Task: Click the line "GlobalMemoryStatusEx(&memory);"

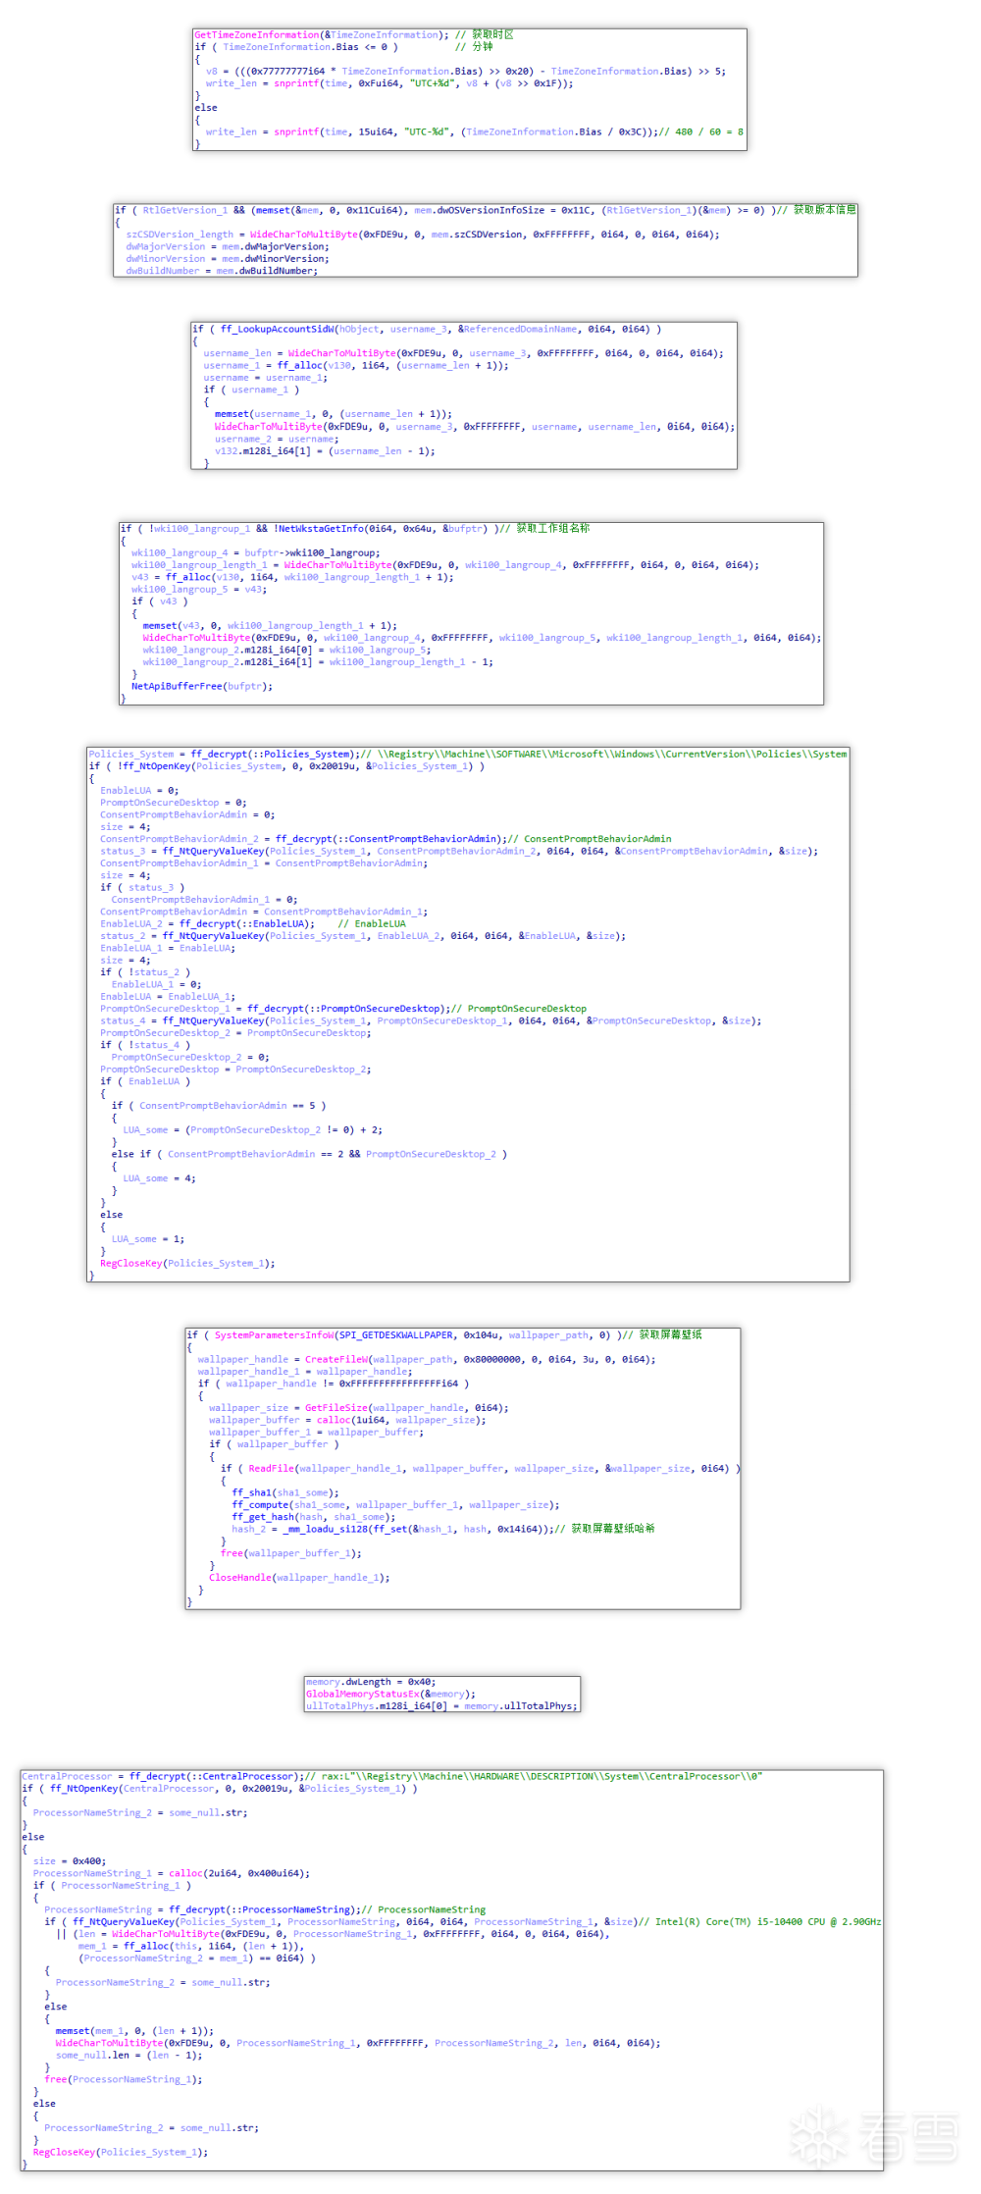Action: tap(390, 1695)
